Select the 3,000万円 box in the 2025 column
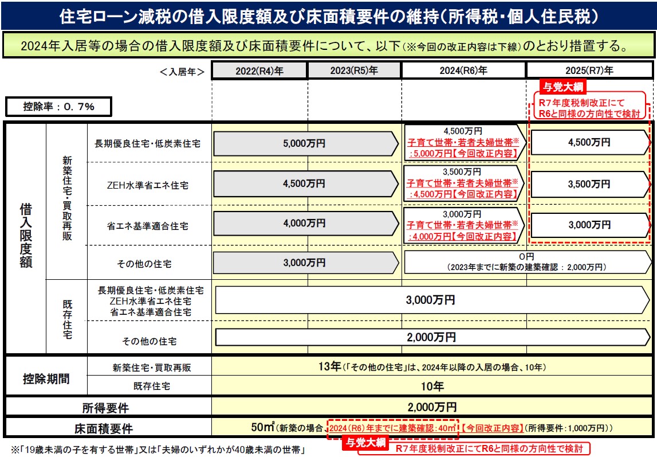Image resolution: width=657 pixels, height=457 pixels. coord(590,225)
